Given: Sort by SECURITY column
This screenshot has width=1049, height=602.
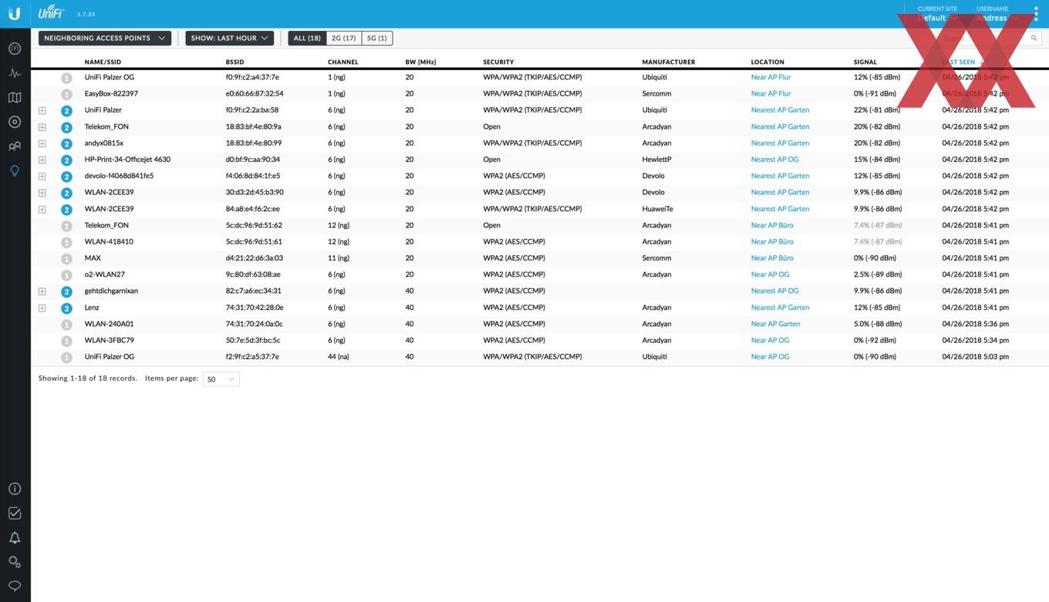Looking at the screenshot, I should pos(498,62).
